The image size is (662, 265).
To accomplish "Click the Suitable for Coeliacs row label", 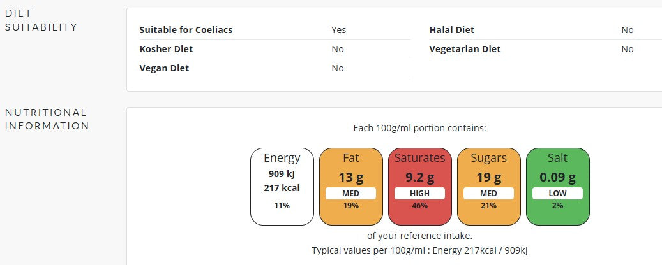I will point(186,30).
